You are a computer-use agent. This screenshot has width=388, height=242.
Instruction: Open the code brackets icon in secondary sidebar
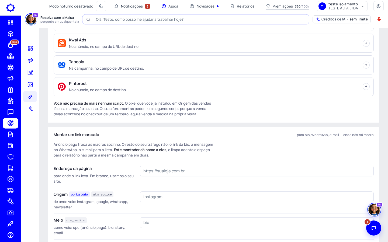point(30,84)
